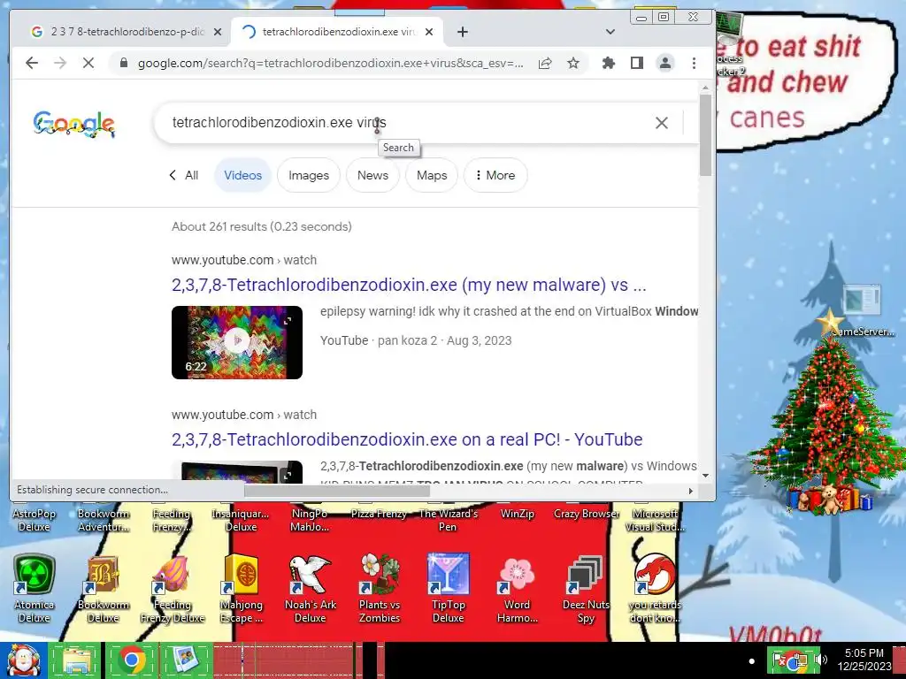The width and height of the screenshot is (906, 679).
Task: Select the 'you retards dont kno...' desktop icon
Action: tap(655, 588)
